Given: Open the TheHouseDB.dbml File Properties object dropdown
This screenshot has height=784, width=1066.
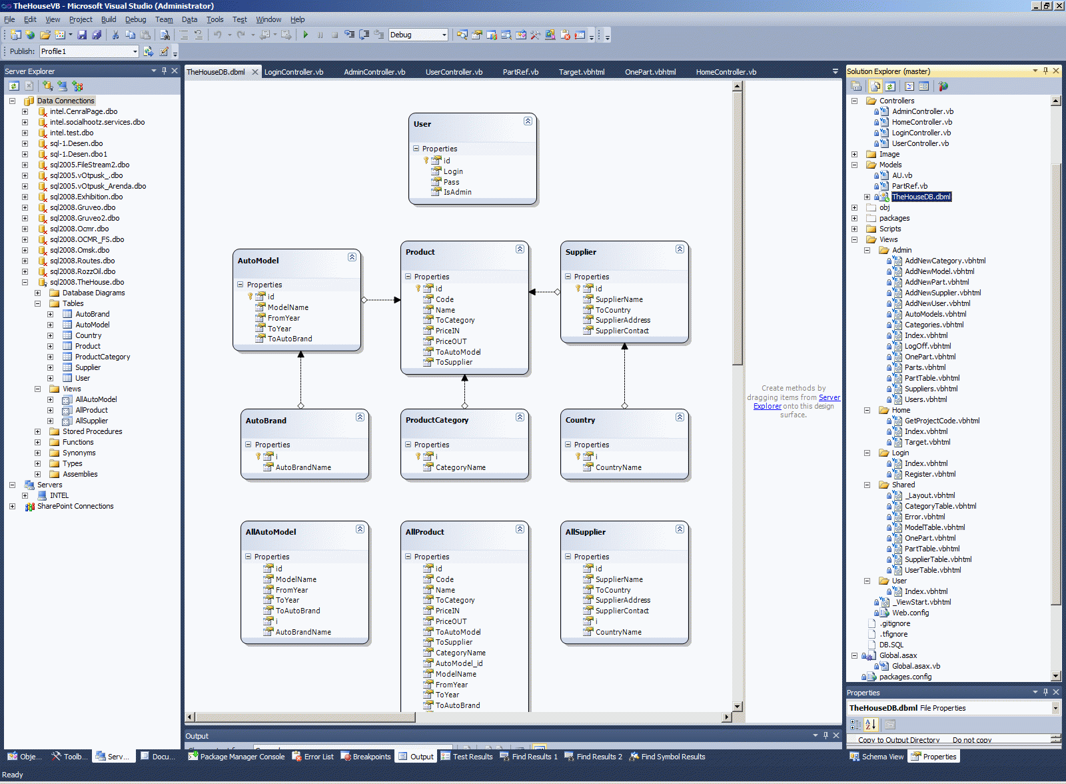Looking at the screenshot, I should [x=1055, y=708].
